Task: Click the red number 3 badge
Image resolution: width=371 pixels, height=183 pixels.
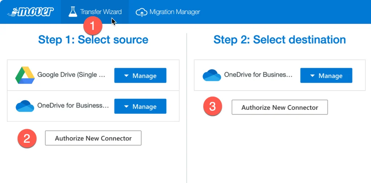Action: [x=213, y=107]
